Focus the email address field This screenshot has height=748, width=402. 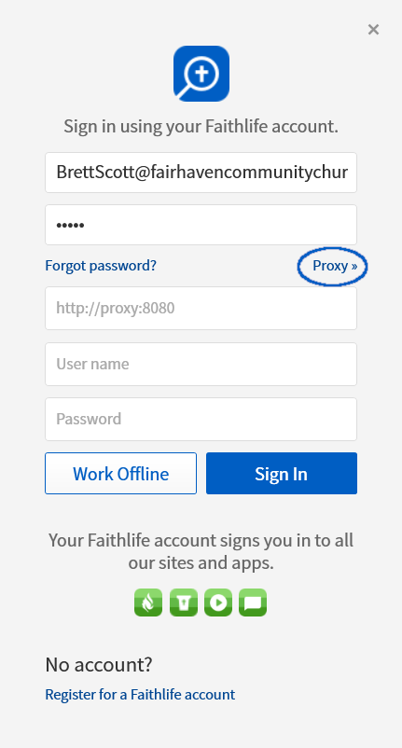[x=201, y=173]
